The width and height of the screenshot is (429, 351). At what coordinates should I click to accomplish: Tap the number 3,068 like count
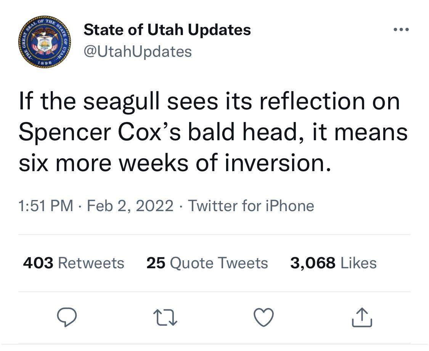313,263
